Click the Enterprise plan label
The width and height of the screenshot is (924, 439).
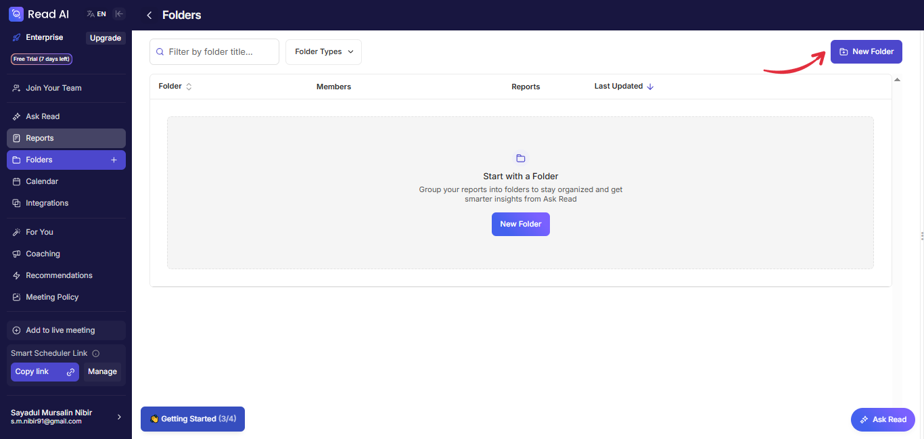tap(45, 38)
